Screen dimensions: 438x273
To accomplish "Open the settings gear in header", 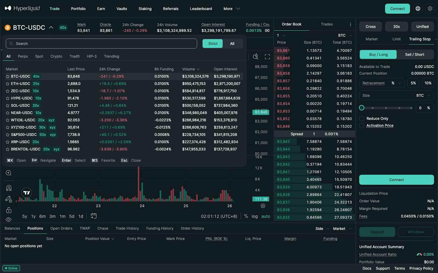I will coord(430,8).
